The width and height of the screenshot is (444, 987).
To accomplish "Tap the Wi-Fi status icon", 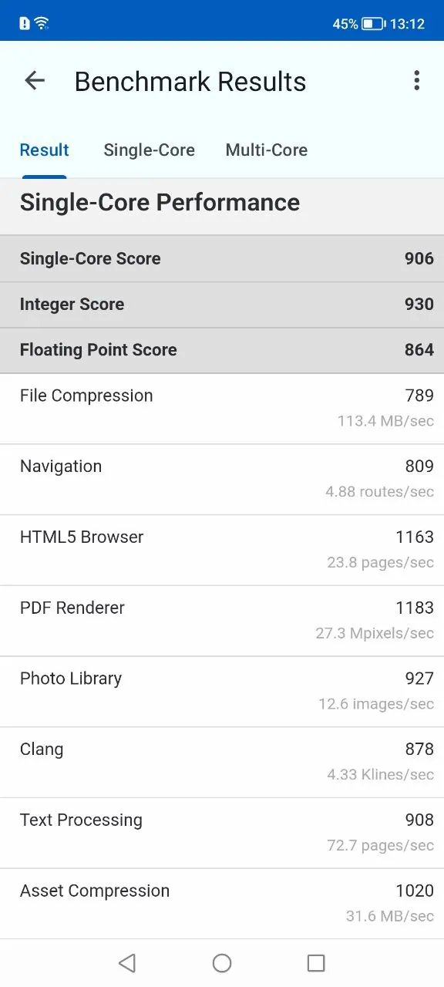I will [42, 23].
